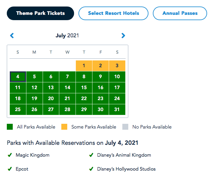Go to previous month with left arrow

(x=12, y=36)
